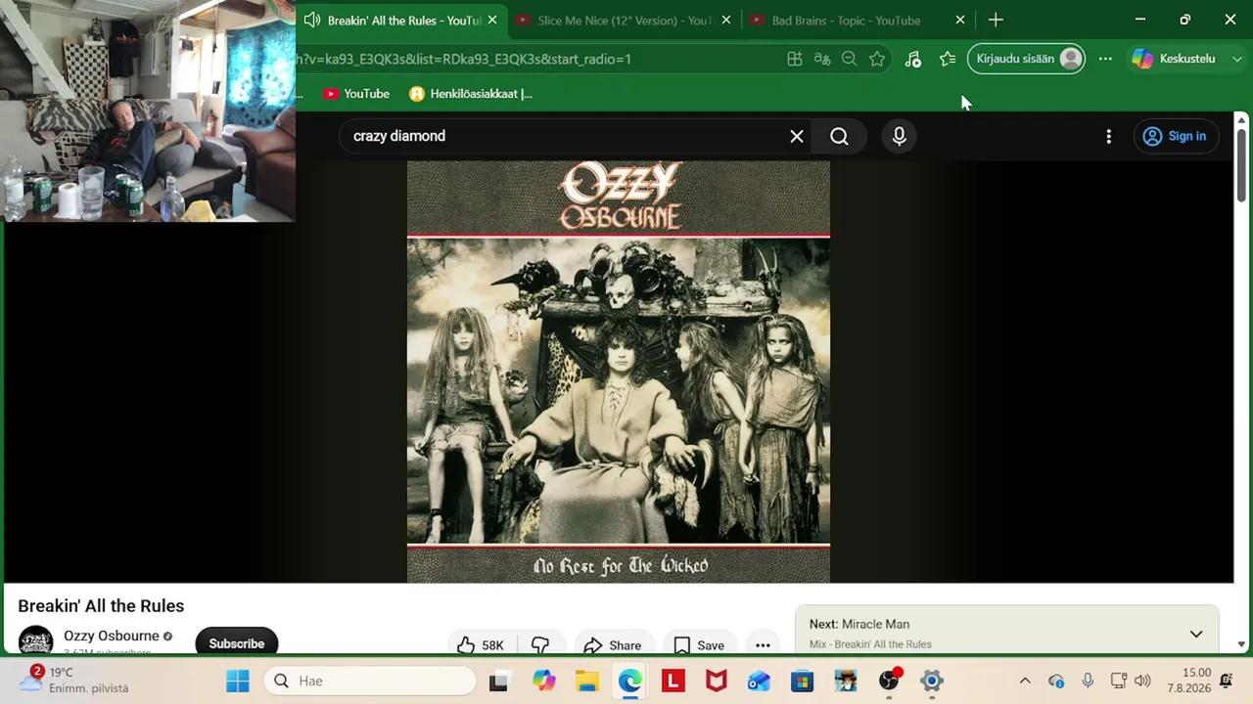The height and width of the screenshot is (704, 1253).
Task: Close the Bad Brains - Topic tab
Action: pyautogui.click(x=959, y=20)
